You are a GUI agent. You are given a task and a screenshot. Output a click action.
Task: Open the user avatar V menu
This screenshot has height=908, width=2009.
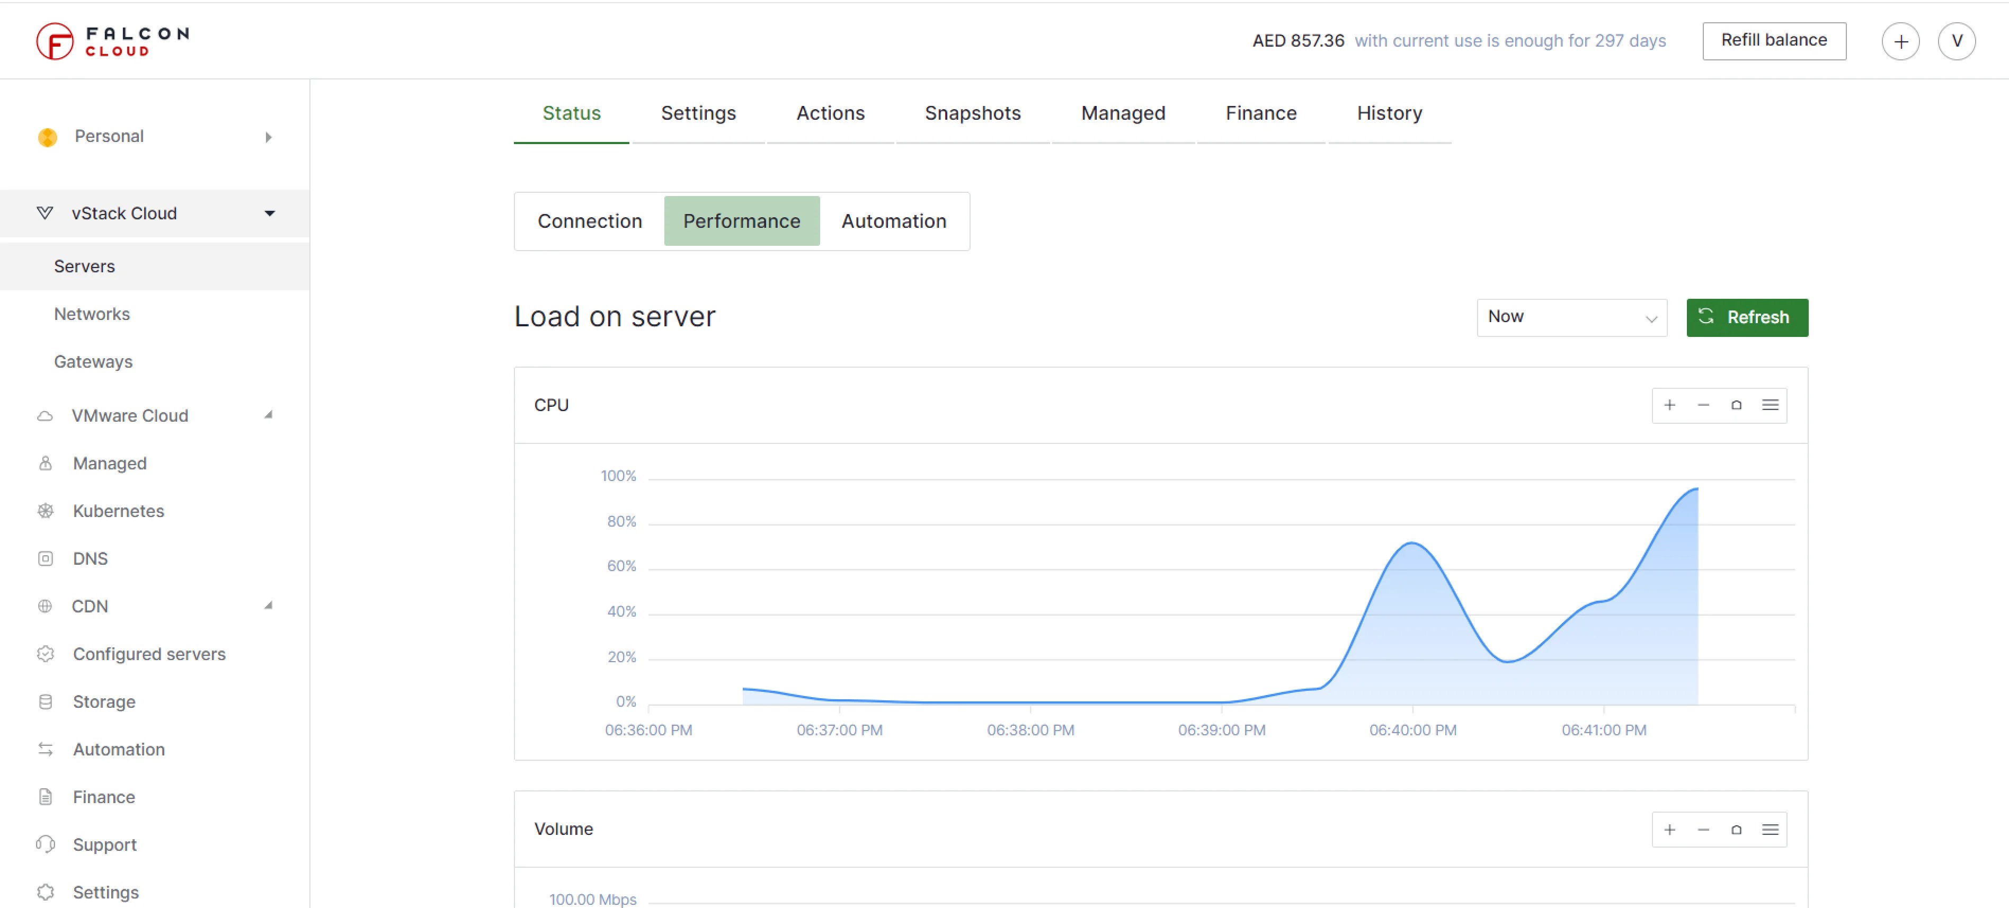[1956, 41]
